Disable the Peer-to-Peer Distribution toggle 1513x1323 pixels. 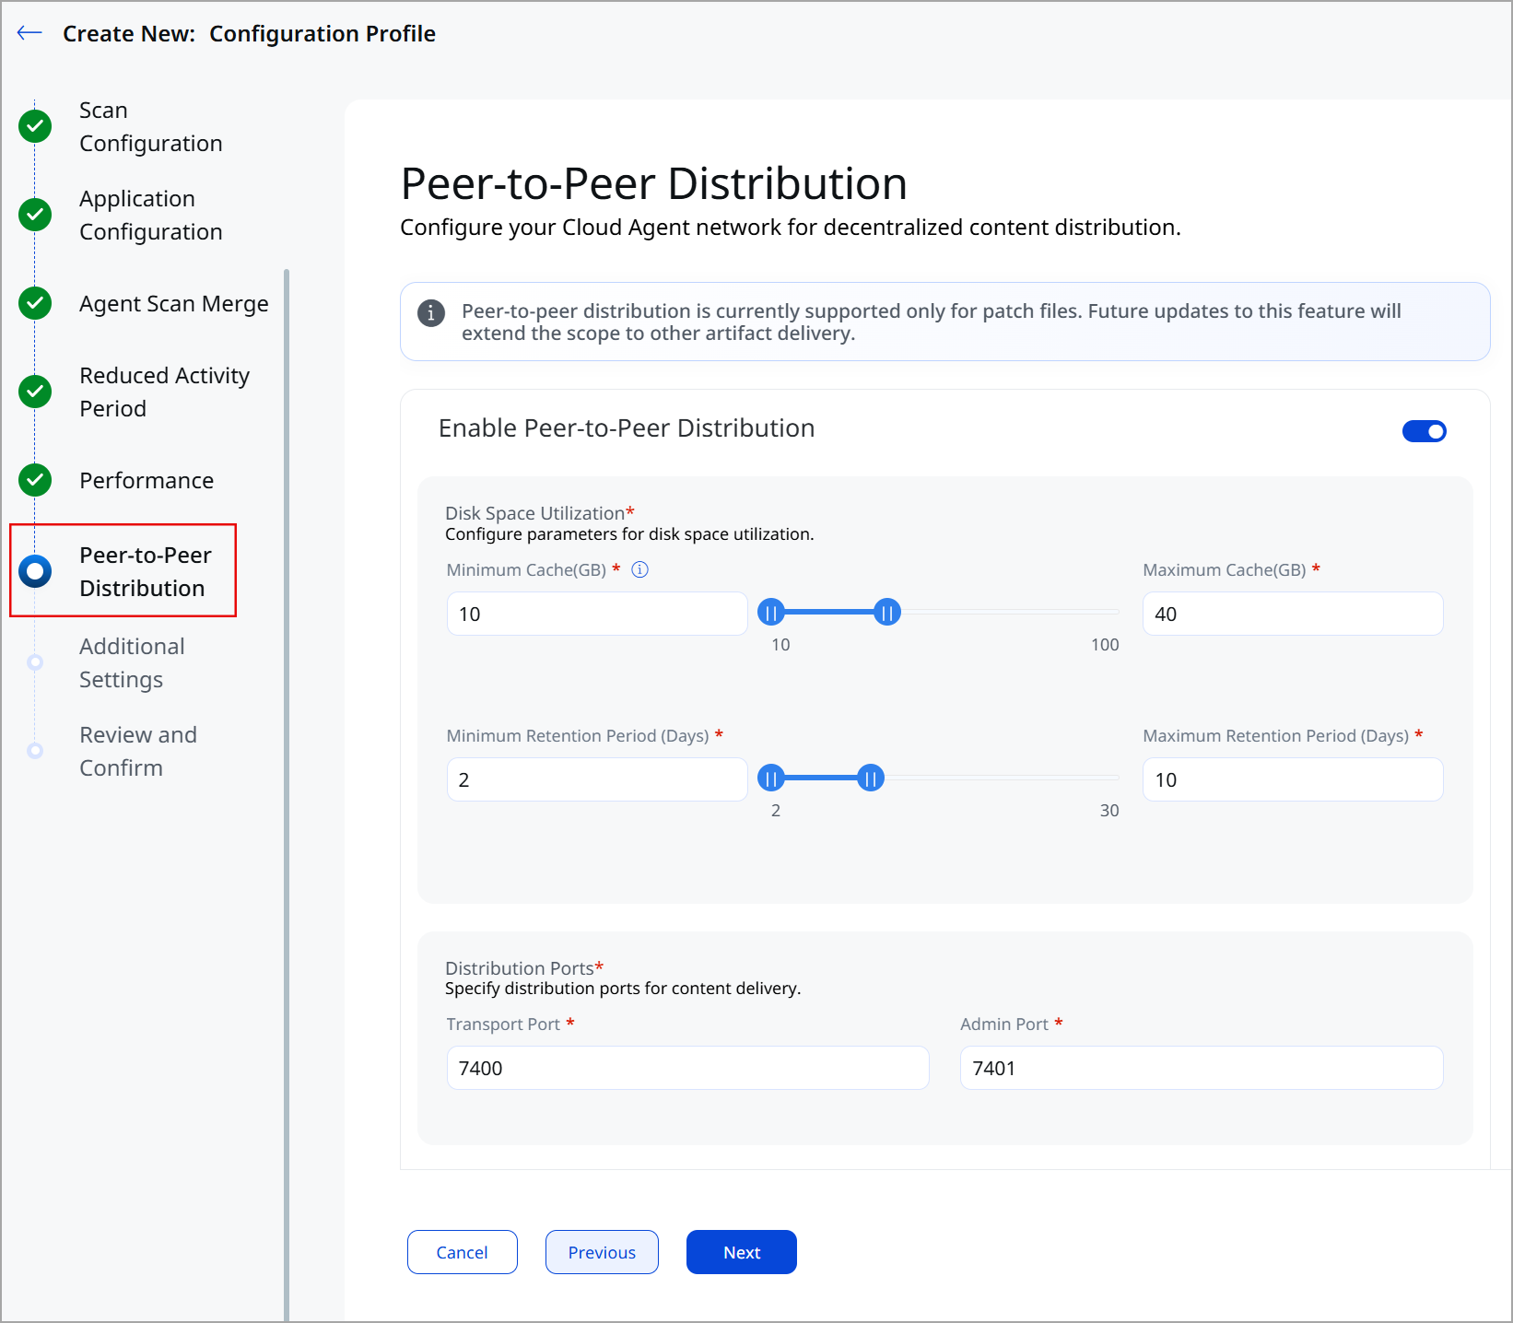coord(1425,431)
